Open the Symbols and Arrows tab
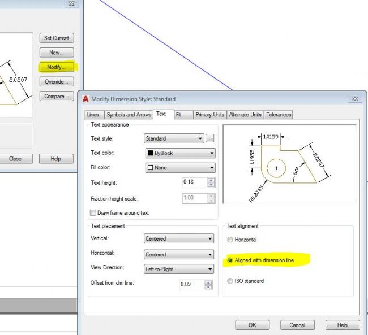The image size is (368, 335). click(x=129, y=115)
